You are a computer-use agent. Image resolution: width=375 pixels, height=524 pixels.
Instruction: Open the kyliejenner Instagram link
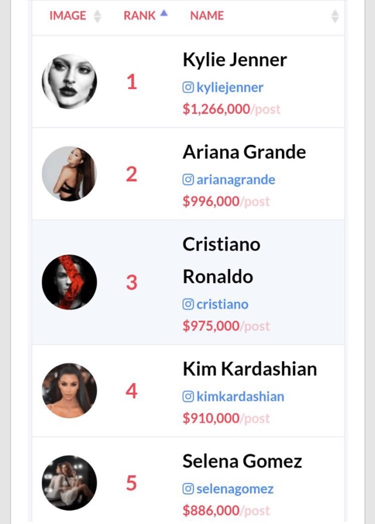tap(230, 87)
